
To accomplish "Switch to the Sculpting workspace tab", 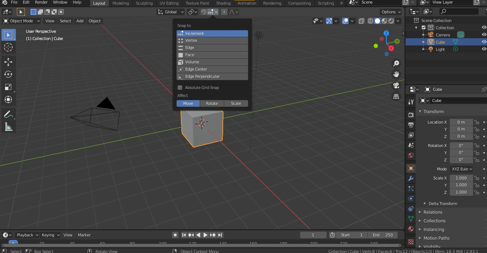I will (144, 3).
